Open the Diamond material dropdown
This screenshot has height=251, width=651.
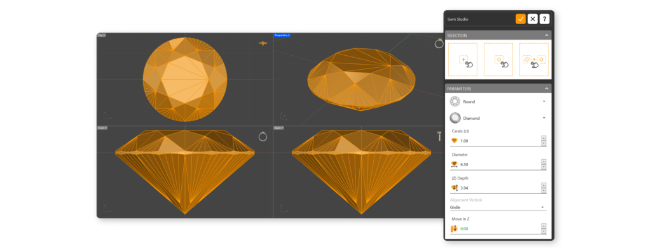tap(498, 118)
